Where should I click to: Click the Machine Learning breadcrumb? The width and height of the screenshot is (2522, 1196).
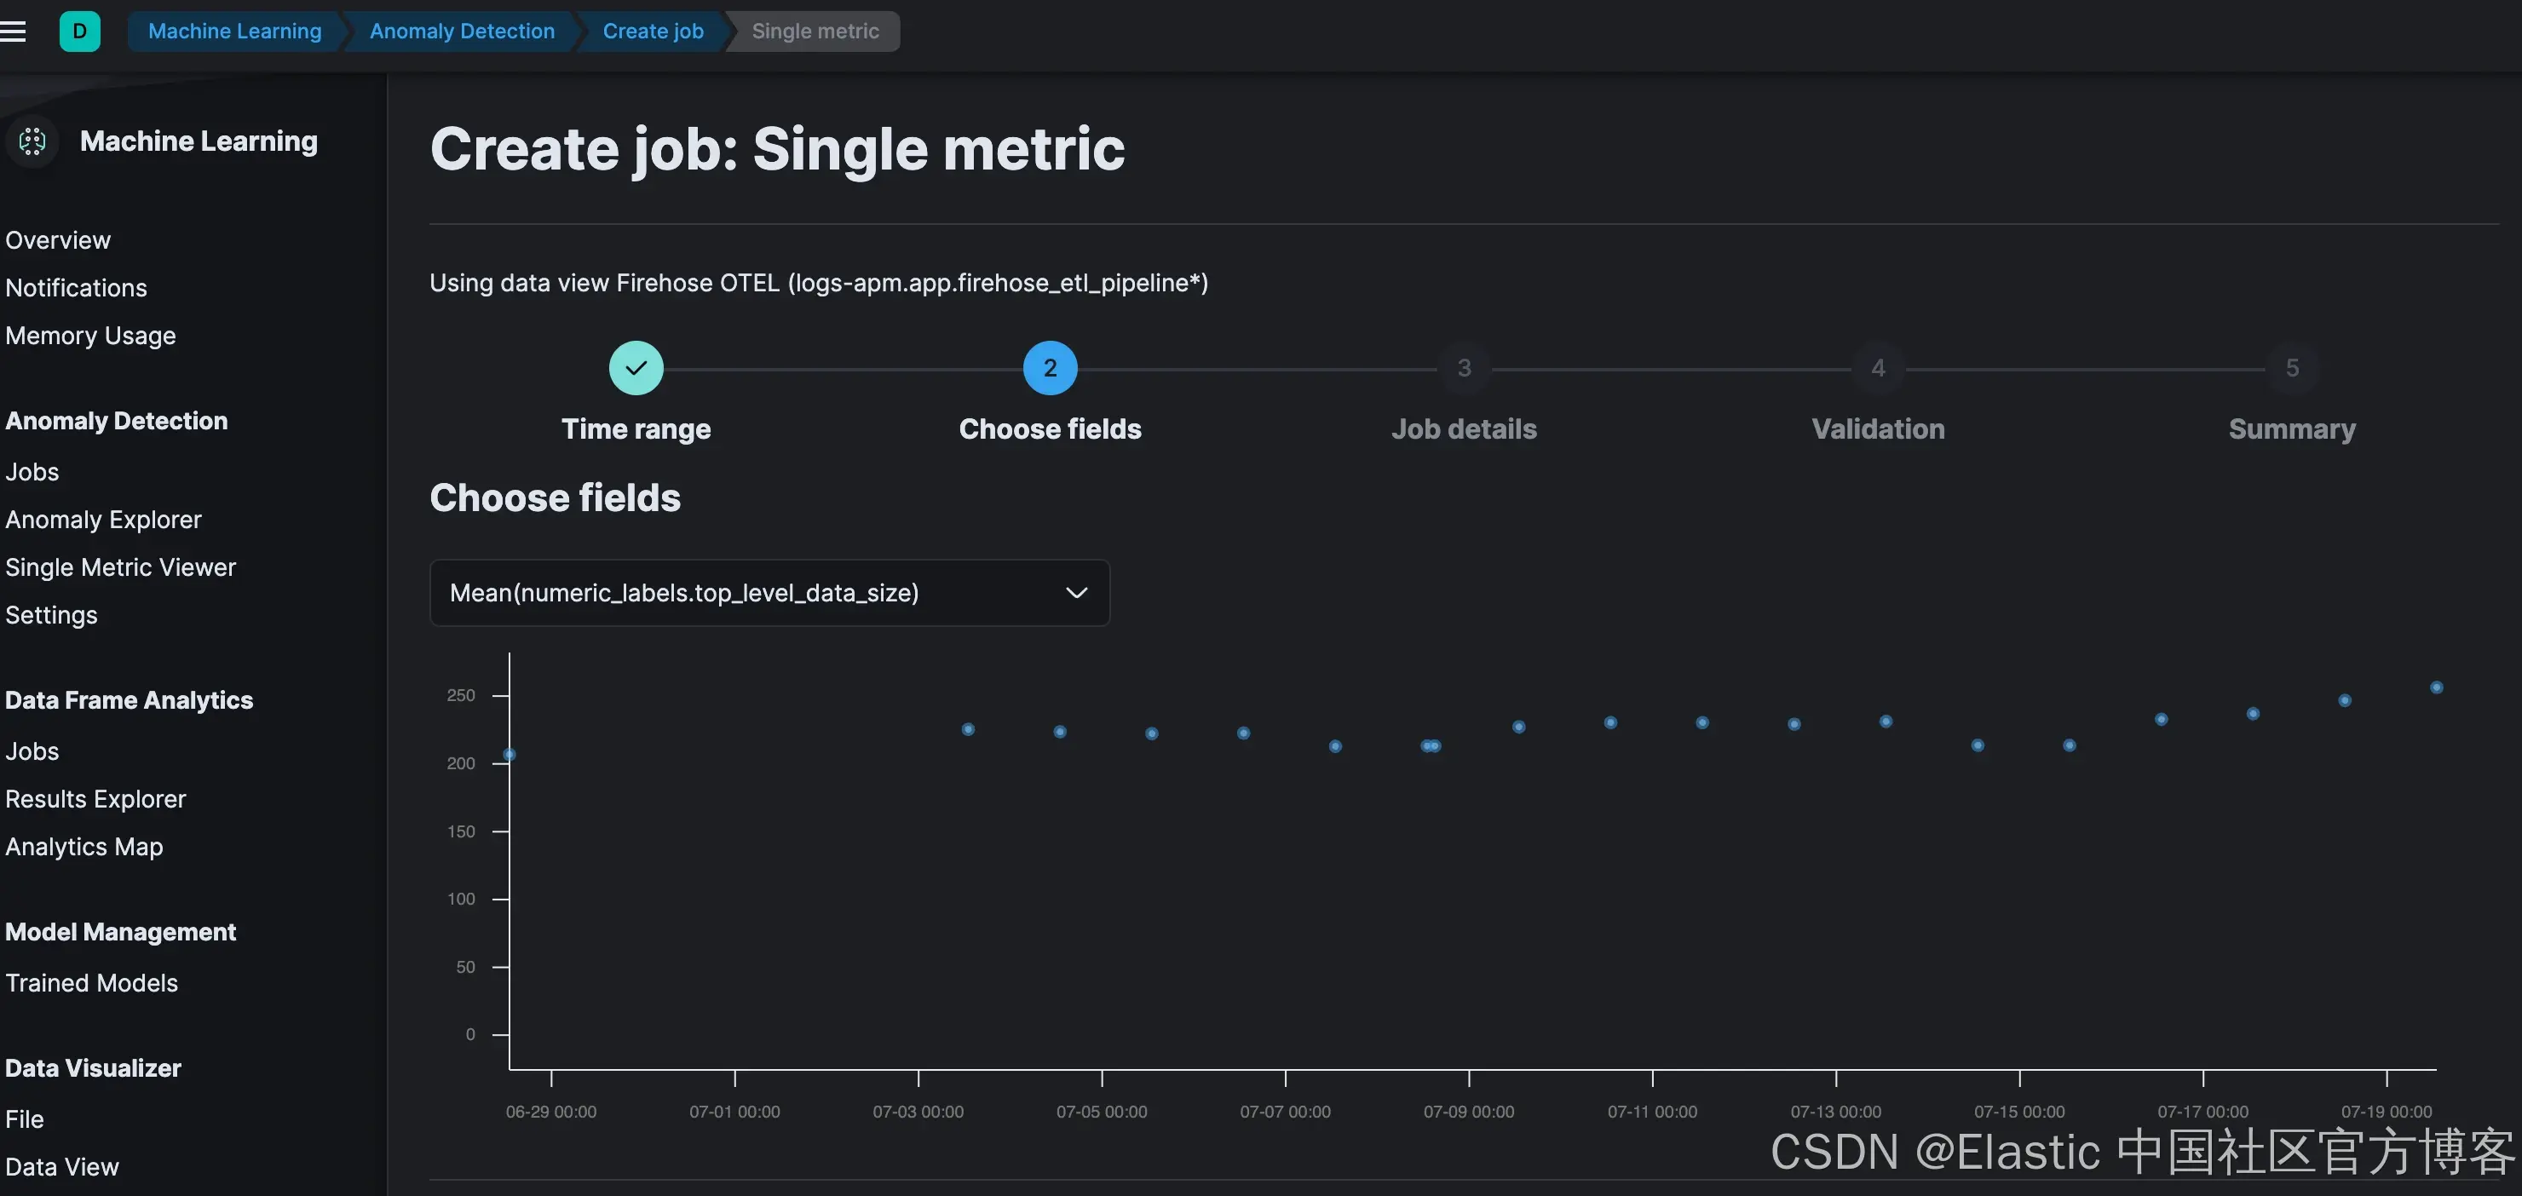[x=234, y=32]
